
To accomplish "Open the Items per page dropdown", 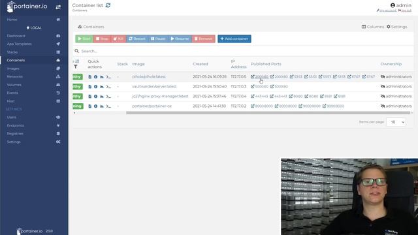I will point(396,122).
